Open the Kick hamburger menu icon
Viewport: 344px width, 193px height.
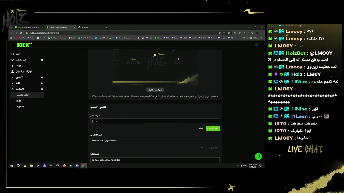click(13, 45)
